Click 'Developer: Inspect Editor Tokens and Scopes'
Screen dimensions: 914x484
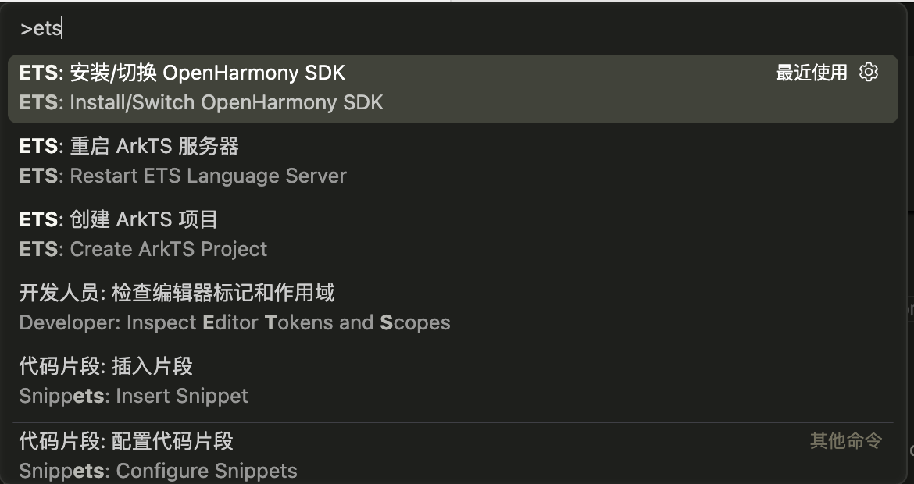[234, 322]
